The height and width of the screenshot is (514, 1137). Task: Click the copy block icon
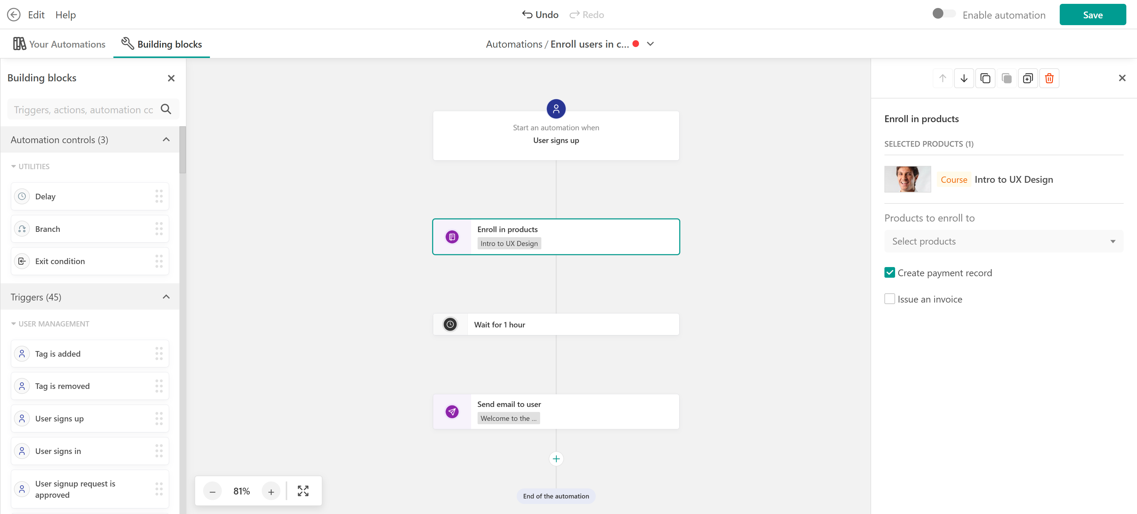[985, 78]
